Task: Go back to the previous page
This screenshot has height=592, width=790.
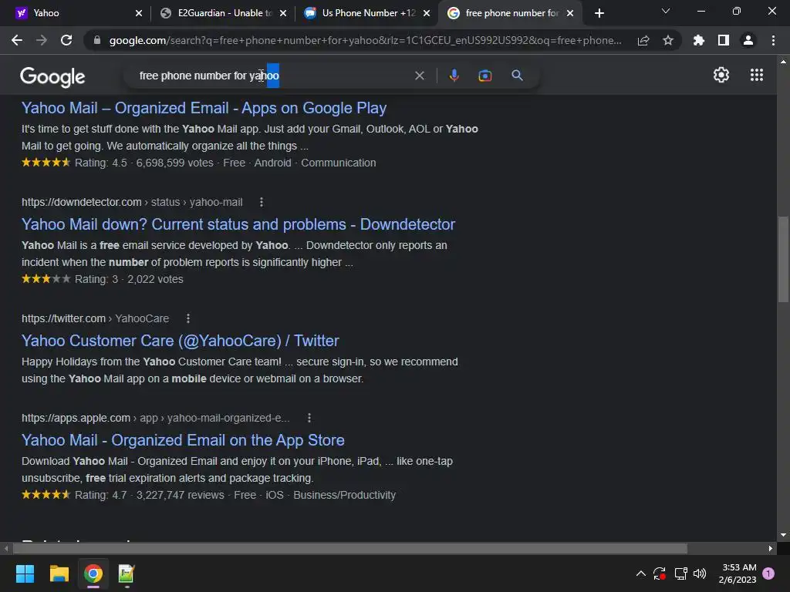Action: (x=17, y=40)
